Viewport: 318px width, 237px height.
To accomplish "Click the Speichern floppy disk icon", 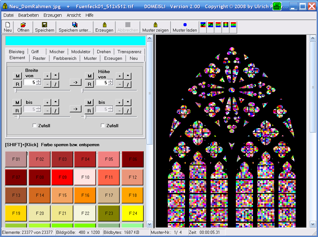I will [45, 25].
